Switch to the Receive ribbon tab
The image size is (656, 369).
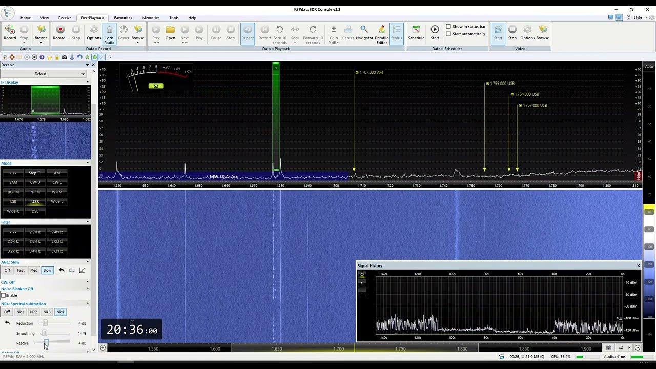tap(65, 18)
